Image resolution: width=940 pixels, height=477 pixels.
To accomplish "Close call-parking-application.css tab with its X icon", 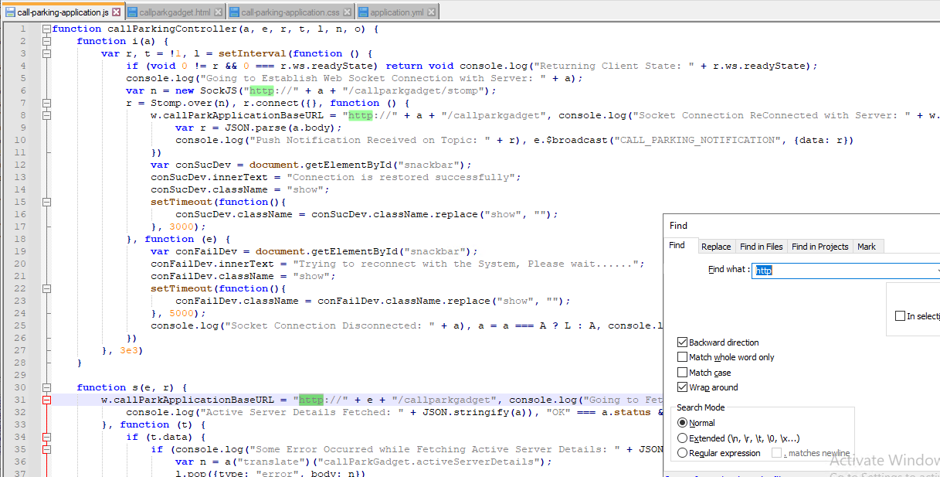I will pos(346,11).
